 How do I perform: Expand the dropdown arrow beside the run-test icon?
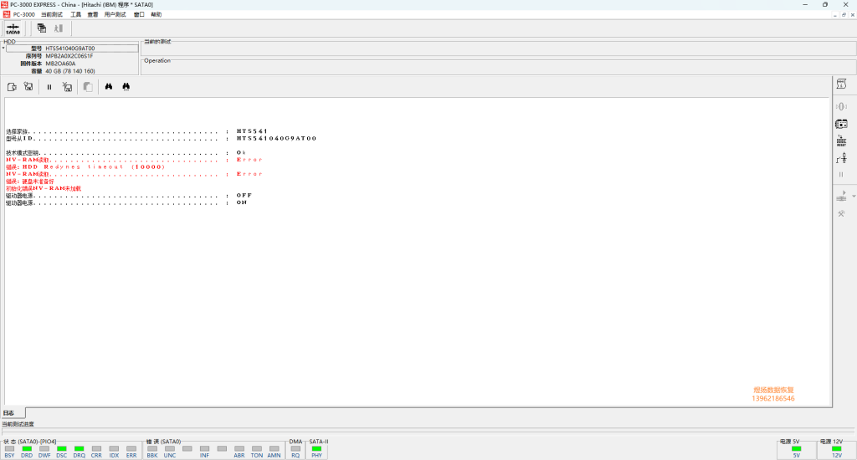click(x=854, y=197)
